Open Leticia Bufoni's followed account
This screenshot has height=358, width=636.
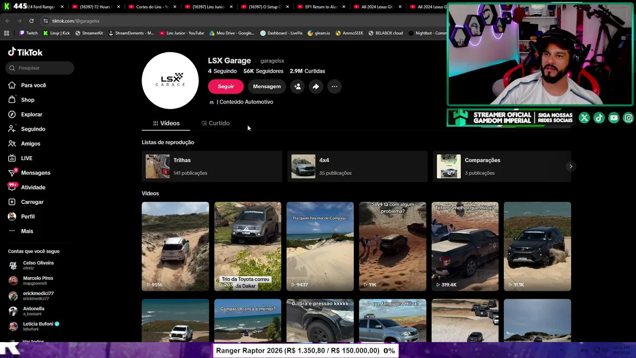click(x=34, y=326)
